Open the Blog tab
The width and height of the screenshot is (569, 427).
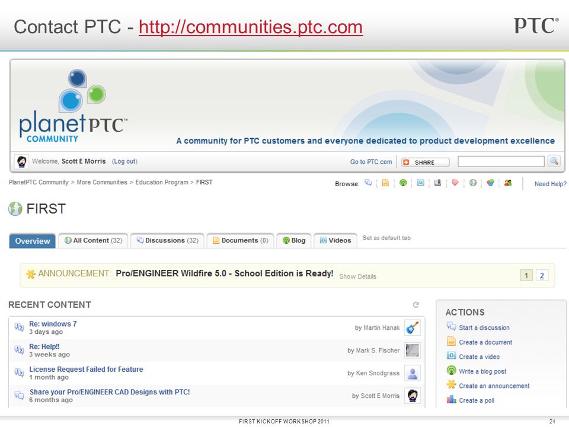(294, 240)
